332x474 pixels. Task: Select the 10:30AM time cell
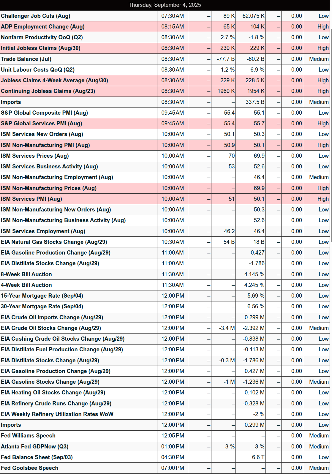tap(173, 242)
